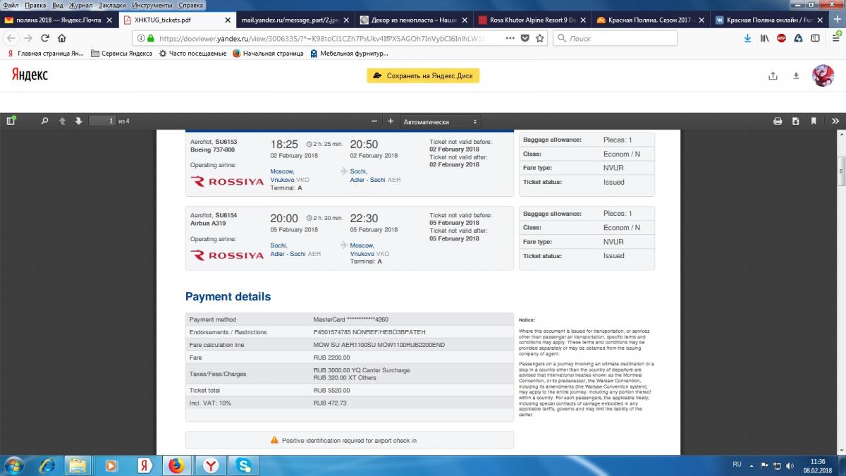This screenshot has width=846, height=476.
Task: Open 'Мебельная фурнитур...' bookmark
Action: coord(349,54)
